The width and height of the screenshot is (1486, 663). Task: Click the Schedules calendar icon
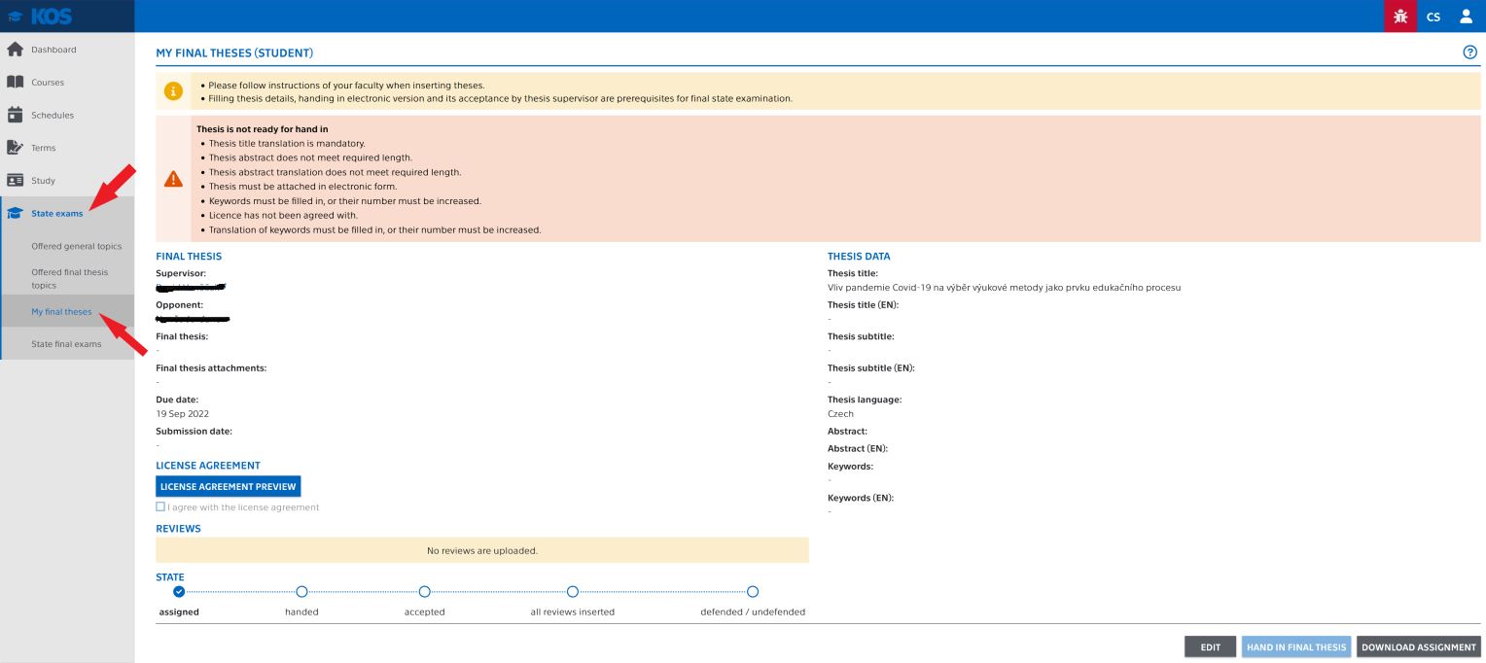pos(15,115)
